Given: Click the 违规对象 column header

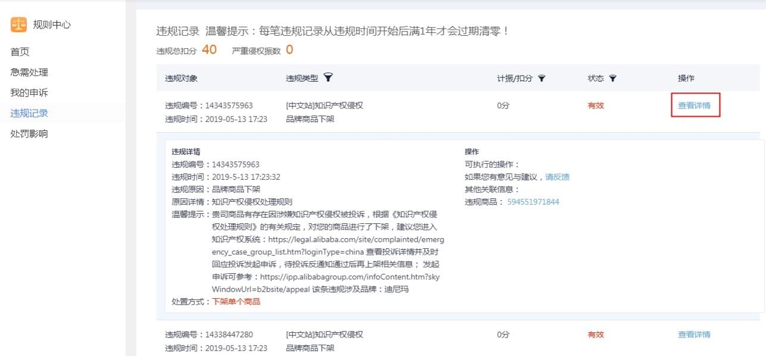Looking at the screenshot, I should [x=181, y=79].
